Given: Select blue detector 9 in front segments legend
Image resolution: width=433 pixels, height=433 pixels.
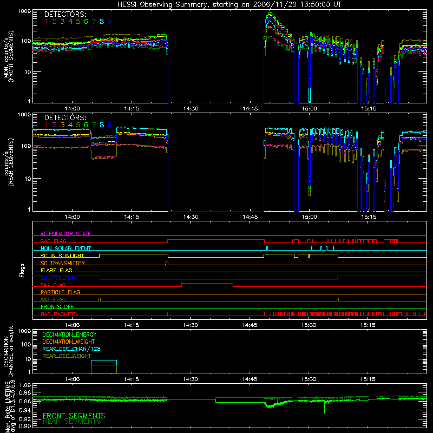Looking at the screenshot, I should pyautogui.click(x=110, y=22).
